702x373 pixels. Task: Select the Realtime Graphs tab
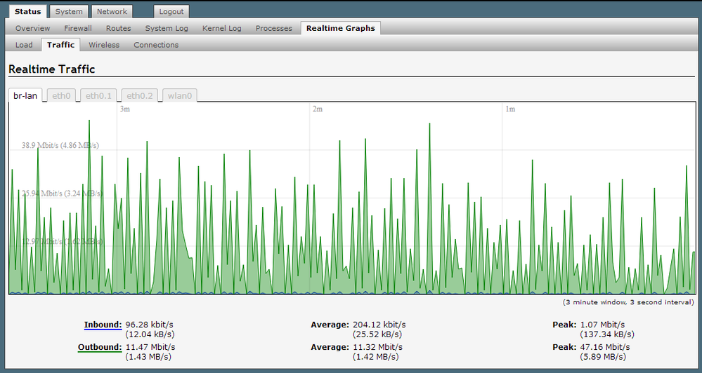[x=341, y=28]
